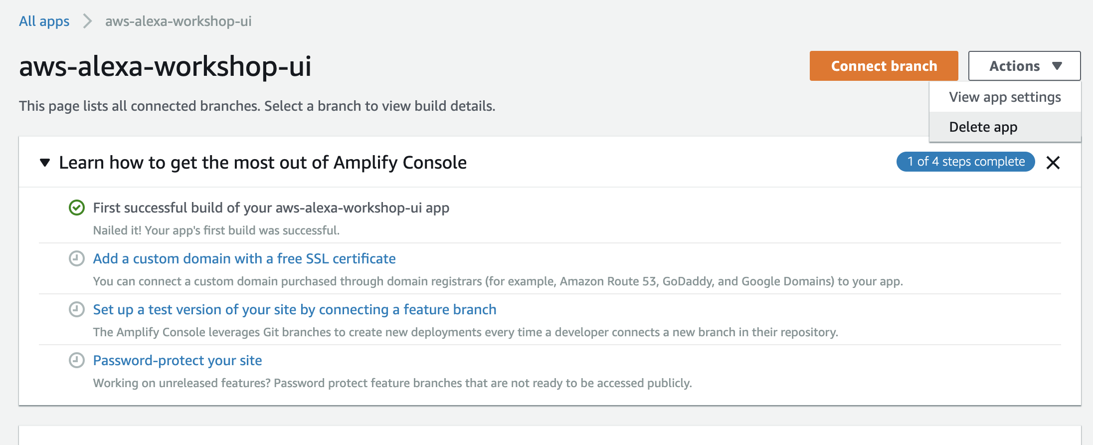Click the aws-alexa-workshop-ui breadcrumb text
1093x445 pixels.
179,21
